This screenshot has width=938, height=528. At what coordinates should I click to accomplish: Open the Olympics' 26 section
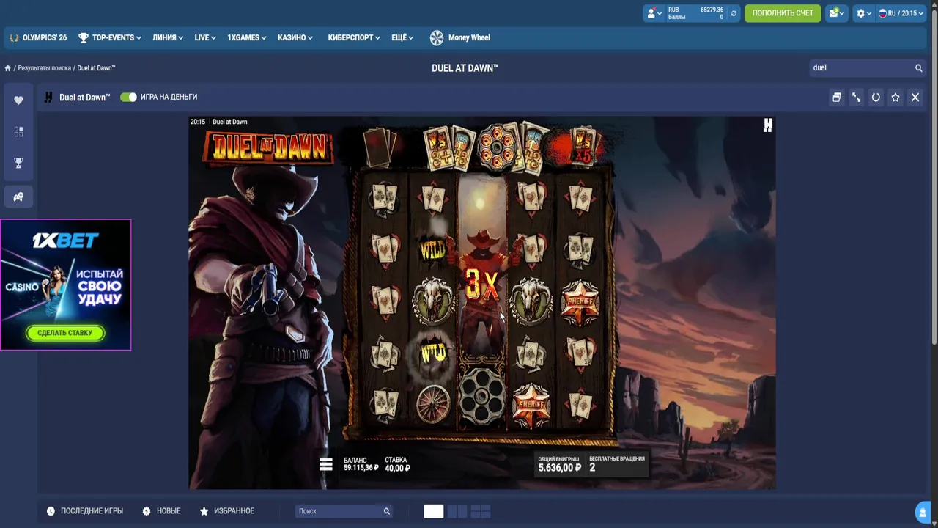click(x=38, y=37)
